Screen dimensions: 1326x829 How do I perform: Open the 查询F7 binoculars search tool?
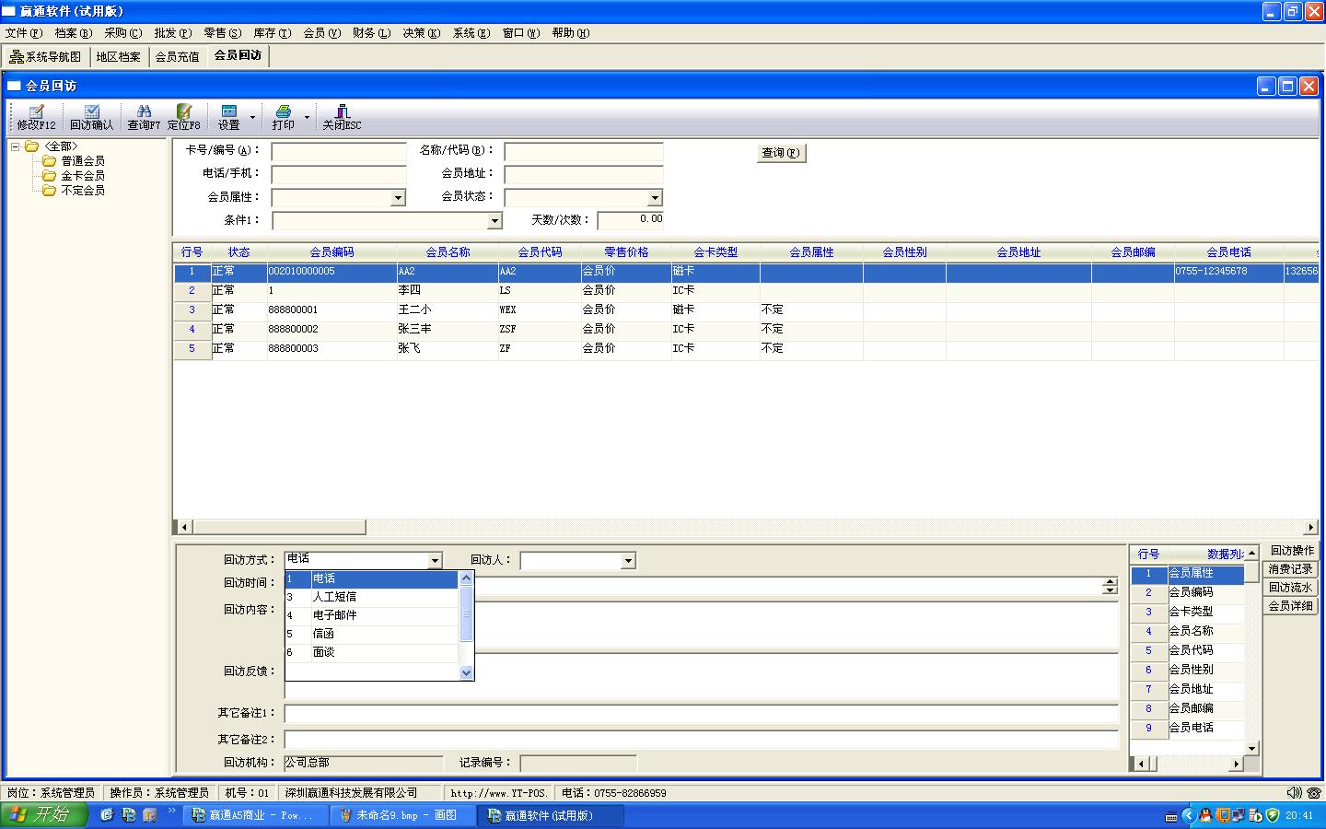click(144, 117)
